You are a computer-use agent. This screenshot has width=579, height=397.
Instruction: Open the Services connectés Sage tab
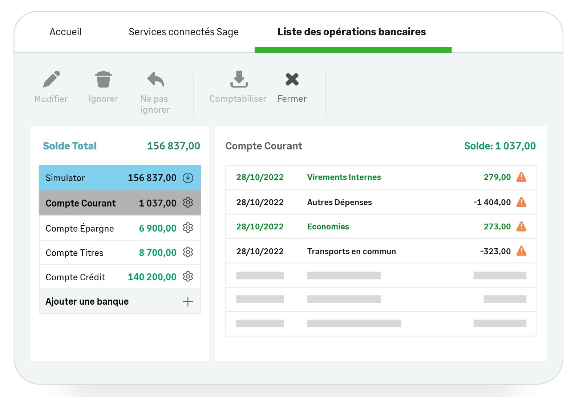pos(183,32)
